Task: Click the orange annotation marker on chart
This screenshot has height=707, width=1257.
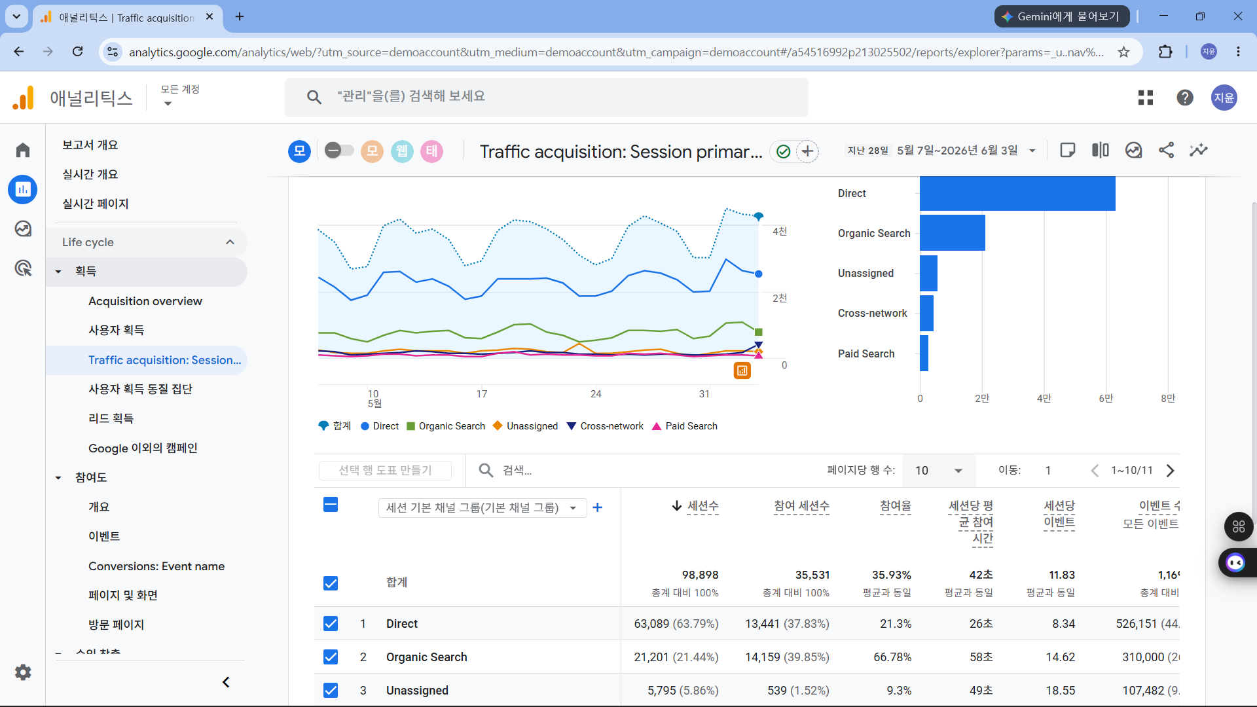Action: click(742, 371)
